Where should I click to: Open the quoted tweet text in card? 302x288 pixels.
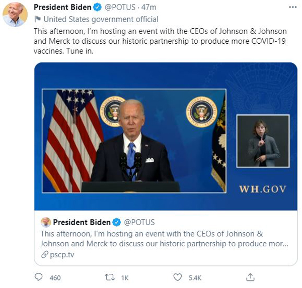[x=164, y=239]
